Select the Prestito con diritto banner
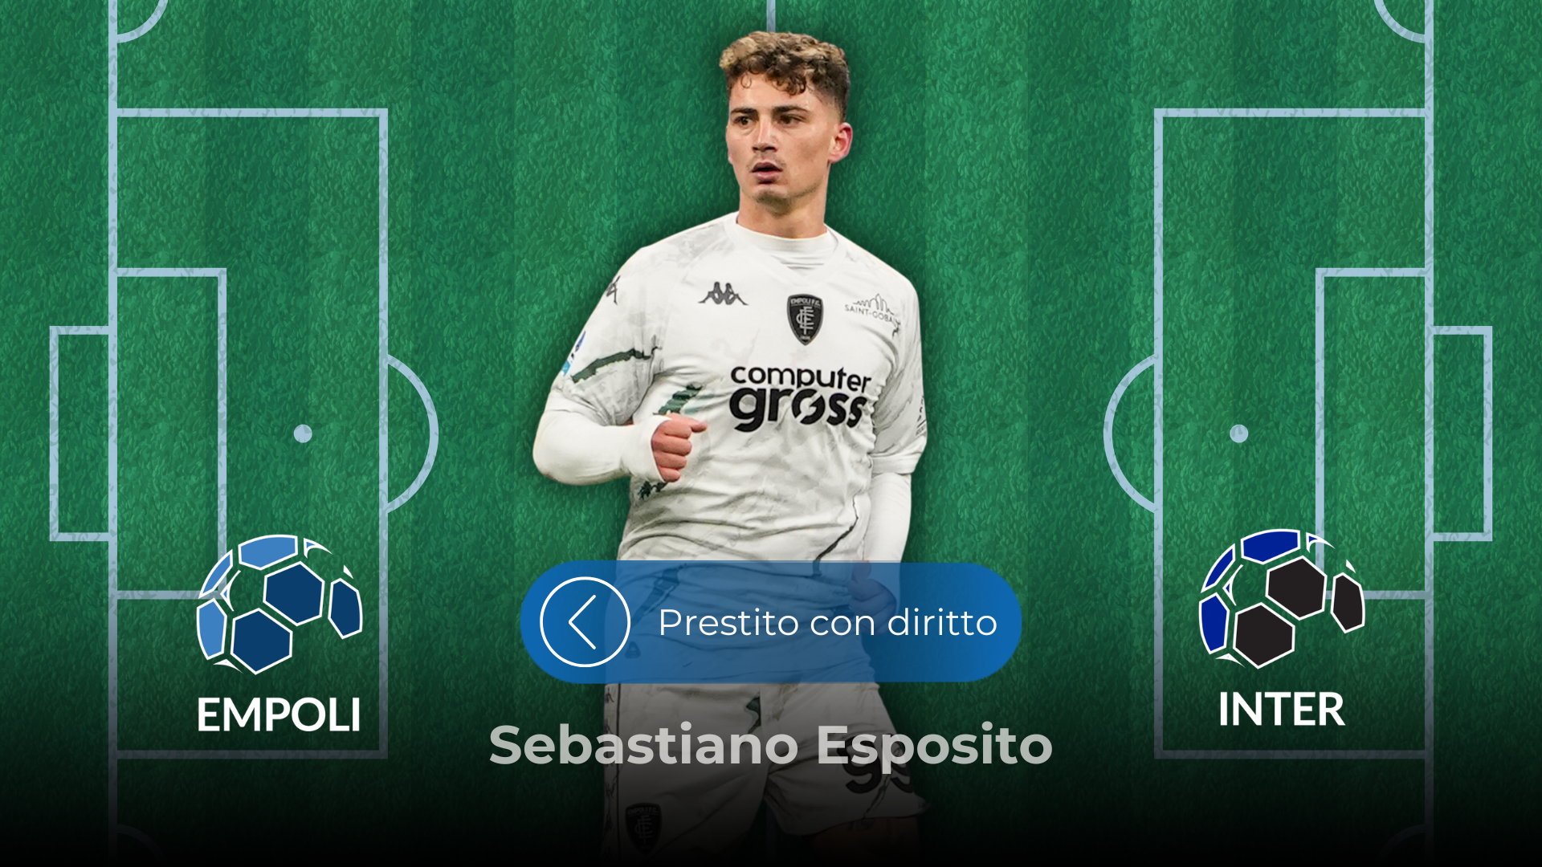Screen dimensions: 1542x867 (x=771, y=622)
